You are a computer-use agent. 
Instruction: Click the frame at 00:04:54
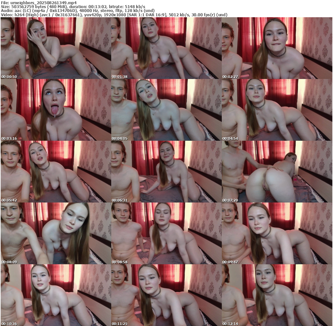click(x=277, y=110)
